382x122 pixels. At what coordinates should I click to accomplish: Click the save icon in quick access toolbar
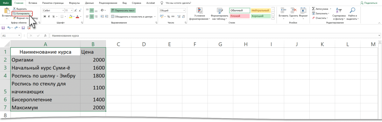3,28
